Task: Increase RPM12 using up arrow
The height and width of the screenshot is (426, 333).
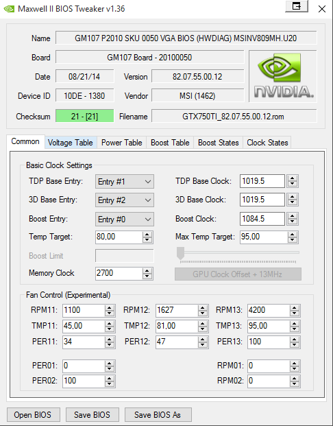Action: [x=202, y=308]
